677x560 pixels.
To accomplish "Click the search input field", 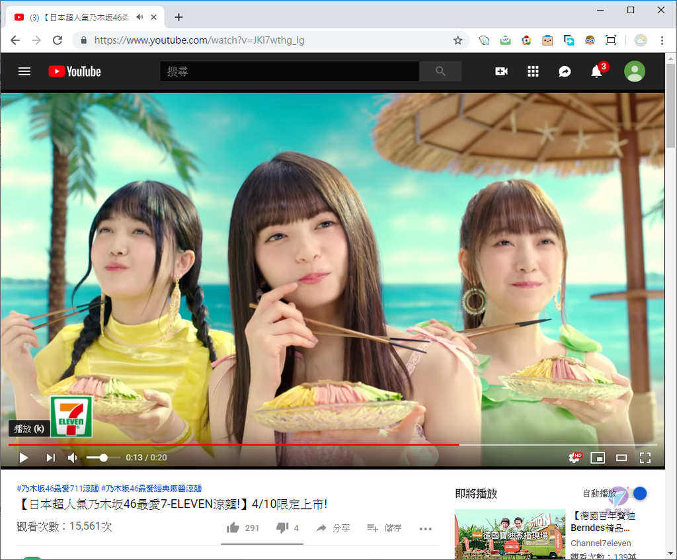I will point(290,71).
